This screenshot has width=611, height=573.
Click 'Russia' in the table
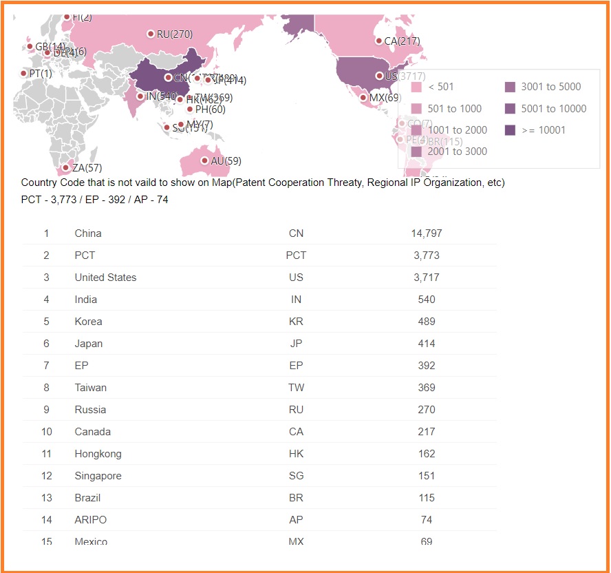pyautogui.click(x=90, y=410)
